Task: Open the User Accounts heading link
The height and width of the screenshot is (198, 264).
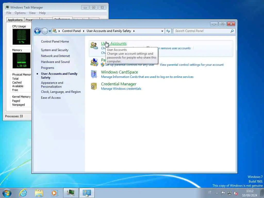Action: pos(114,43)
